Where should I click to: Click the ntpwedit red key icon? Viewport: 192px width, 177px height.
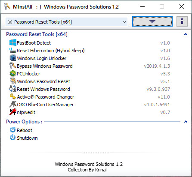(x=13, y=112)
